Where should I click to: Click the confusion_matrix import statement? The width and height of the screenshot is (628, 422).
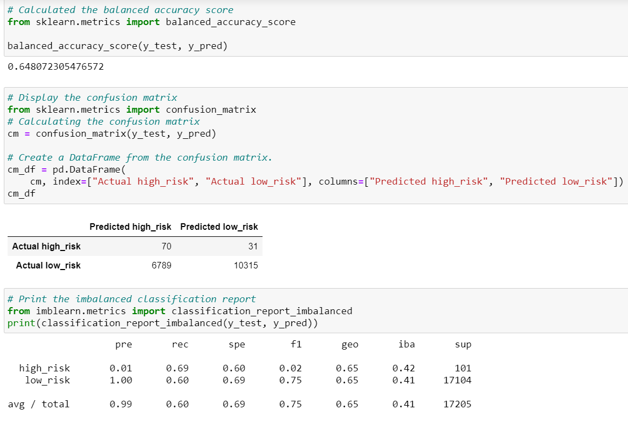[131, 109]
